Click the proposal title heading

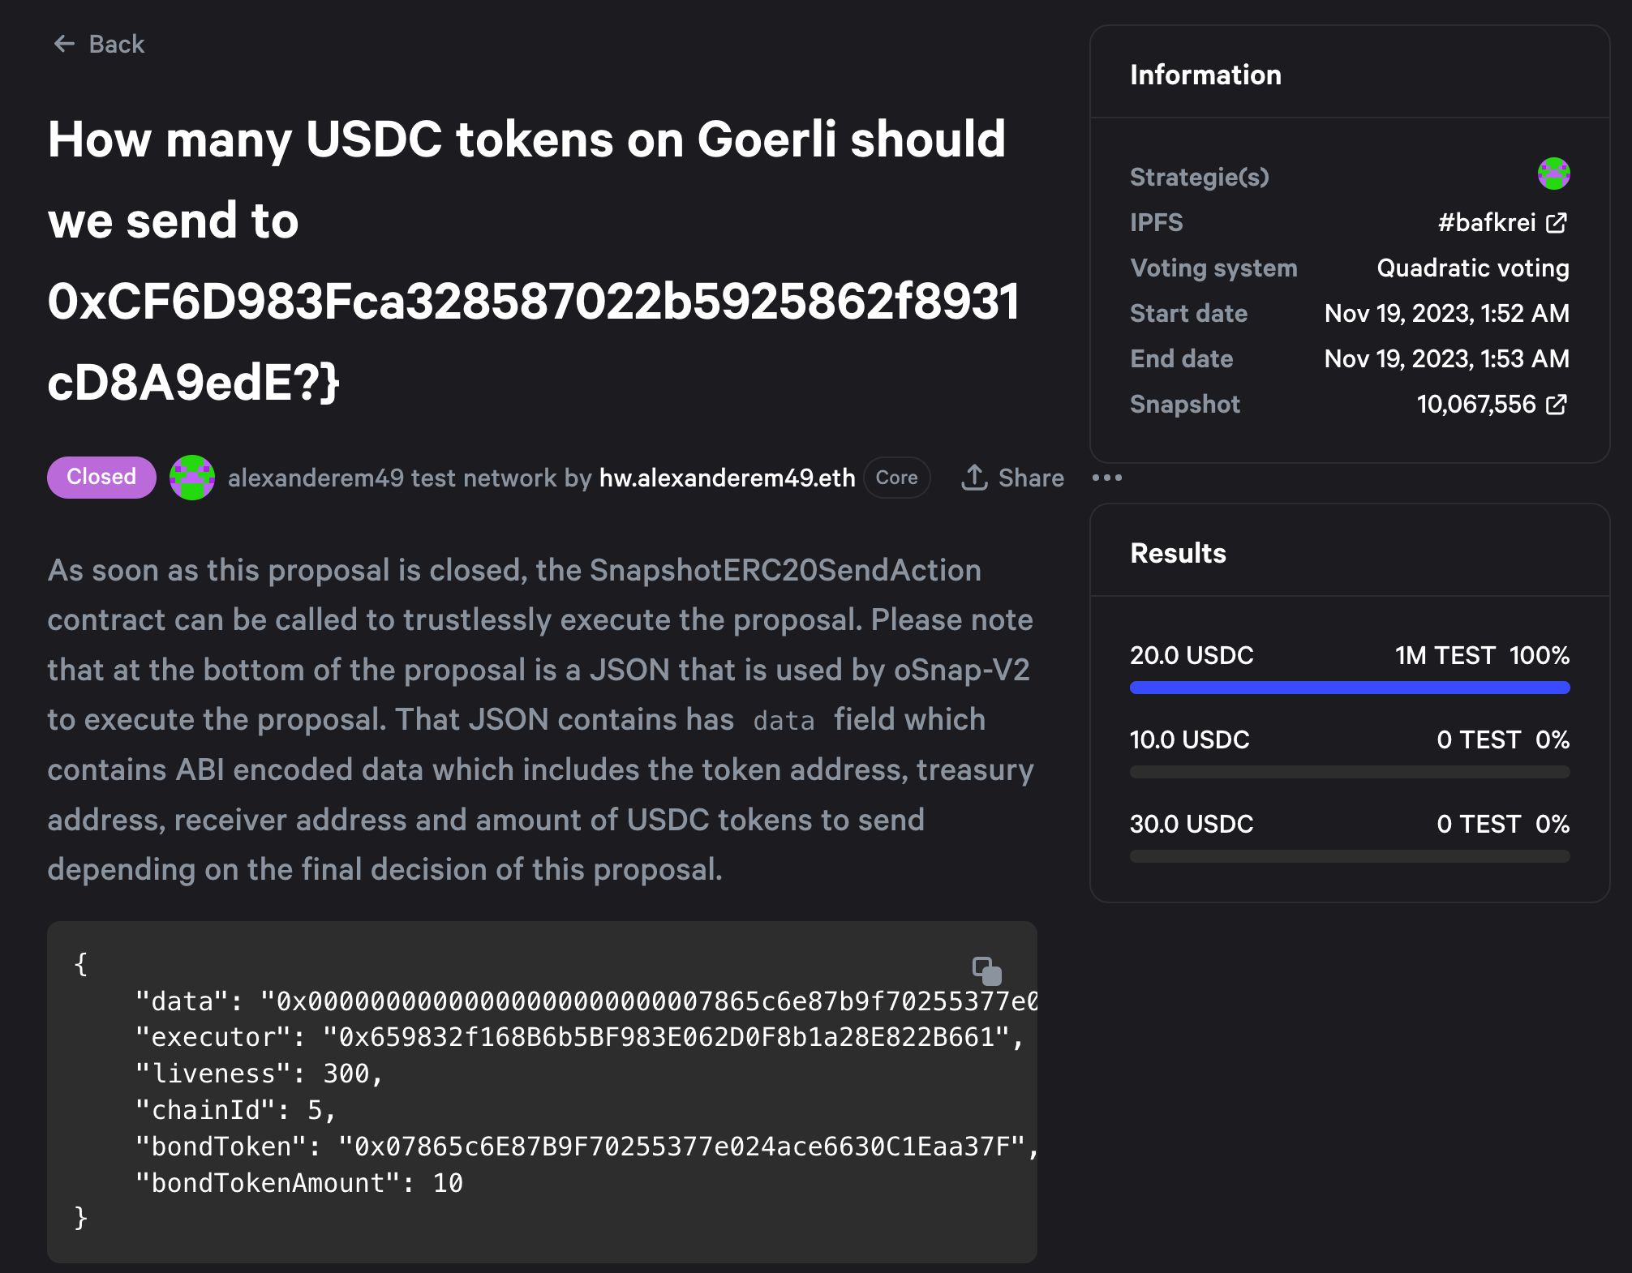tap(534, 260)
